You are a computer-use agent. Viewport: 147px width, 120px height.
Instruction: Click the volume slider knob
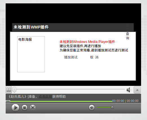pyautogui.click(x=112, y=107)
